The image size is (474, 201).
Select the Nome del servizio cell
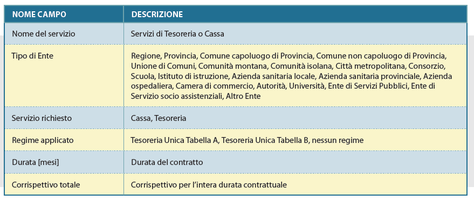coord(64,34)
